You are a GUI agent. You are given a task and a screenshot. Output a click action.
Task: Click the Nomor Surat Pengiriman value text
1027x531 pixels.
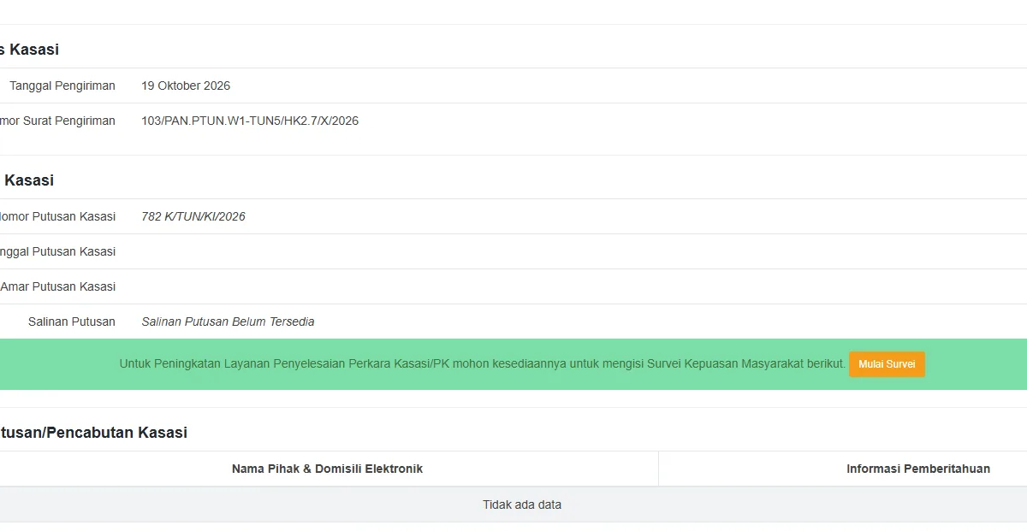pyautogui.click(x=250, y=121)
